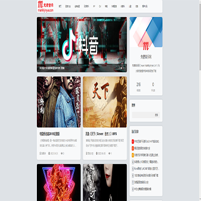Viewport: 201px width, 201px height.
Task: Open the red-lipped woman cover thumbnail
Action: (x=105, y=183)
